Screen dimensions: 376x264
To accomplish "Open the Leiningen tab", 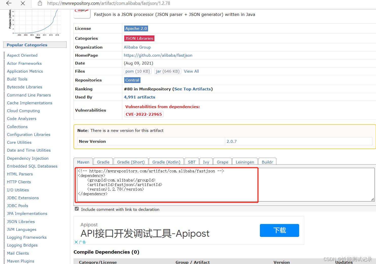I will tap(245, 162).
